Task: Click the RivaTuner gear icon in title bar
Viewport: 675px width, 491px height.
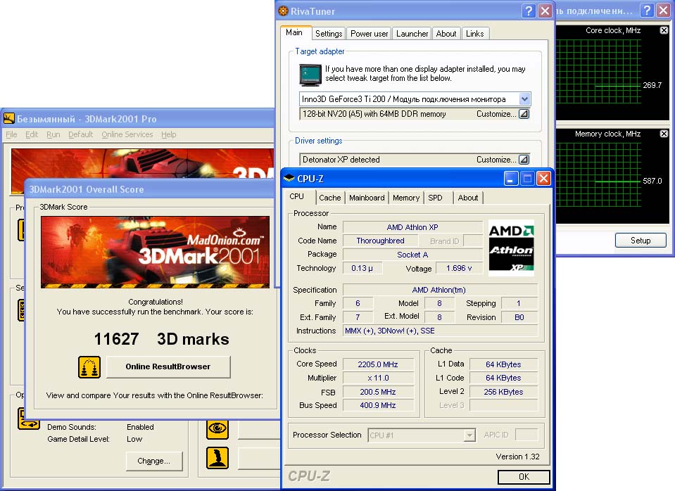Action: 283,11
